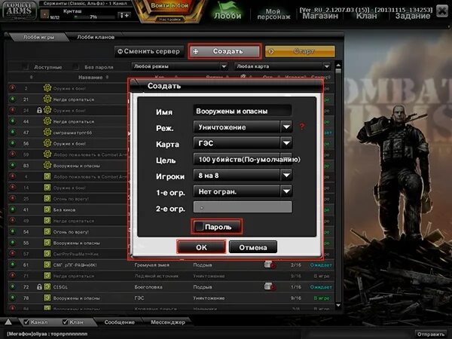452x339 pixels.
Task: Click the Отправить send button
Action: pyautogui.click(x=431, y=334)
